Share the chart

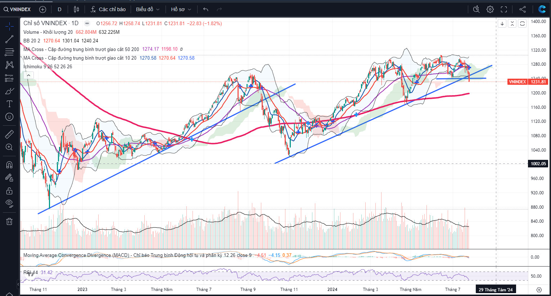[523, 9]
